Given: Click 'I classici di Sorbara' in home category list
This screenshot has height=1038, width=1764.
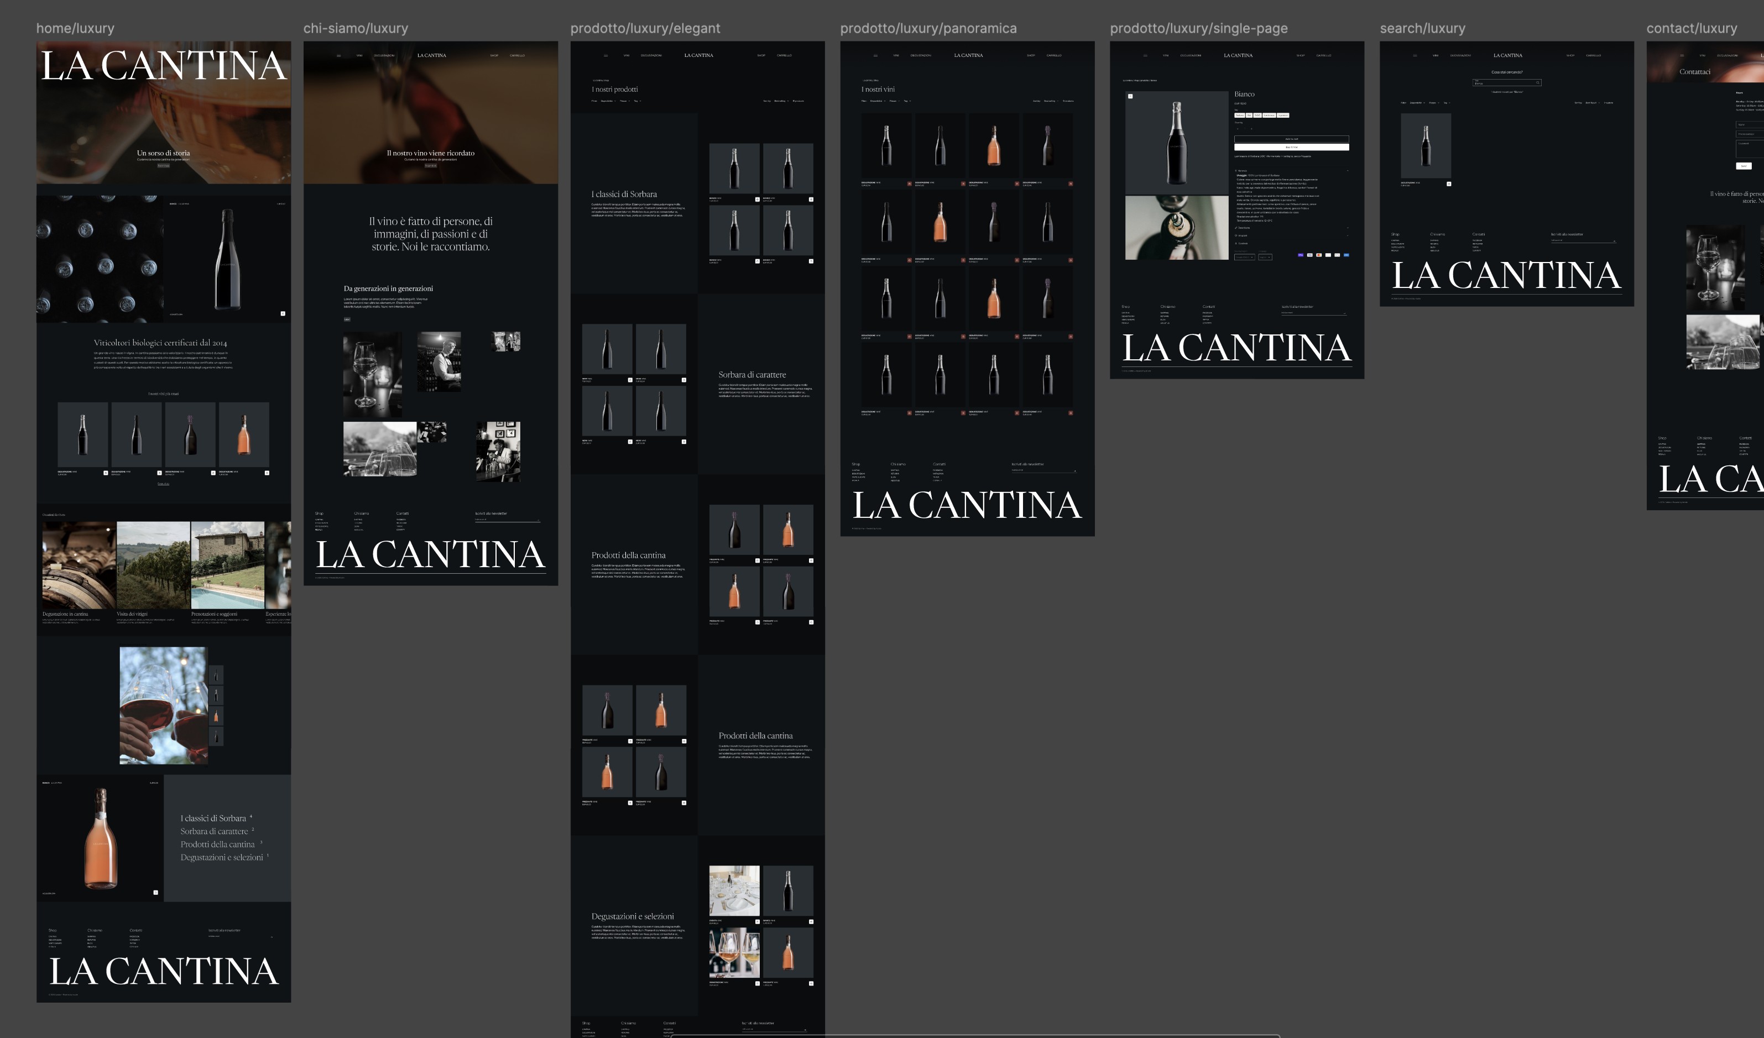Looking at the screenshot, I should [x=213, y=819].
